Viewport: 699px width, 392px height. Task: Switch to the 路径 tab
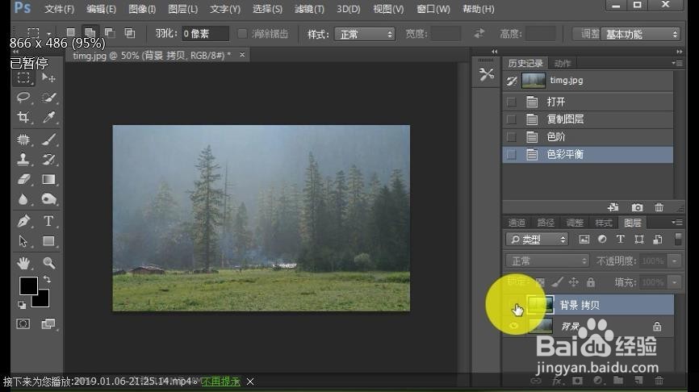tap(546, 223)
